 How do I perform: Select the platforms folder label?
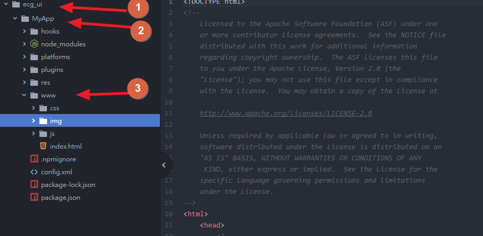pos(55,57)
